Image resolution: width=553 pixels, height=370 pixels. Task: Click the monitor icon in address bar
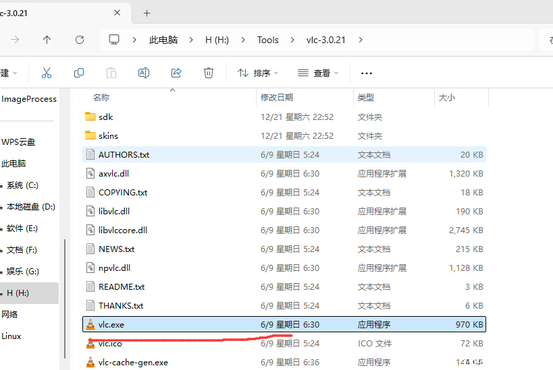[x=114, y=40]
